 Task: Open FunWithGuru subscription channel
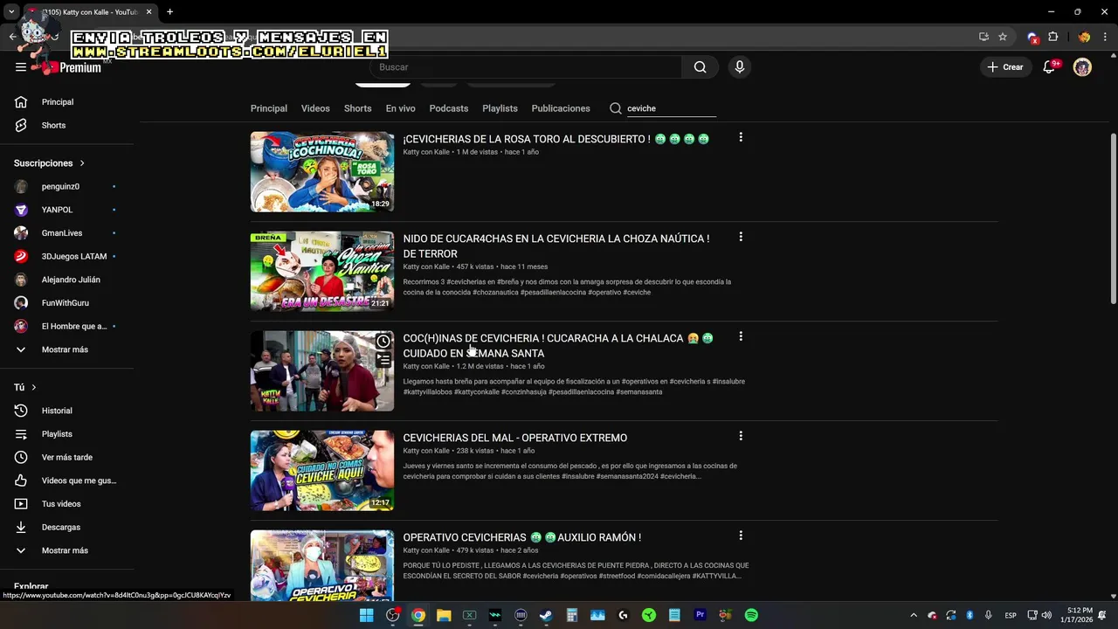67,303
